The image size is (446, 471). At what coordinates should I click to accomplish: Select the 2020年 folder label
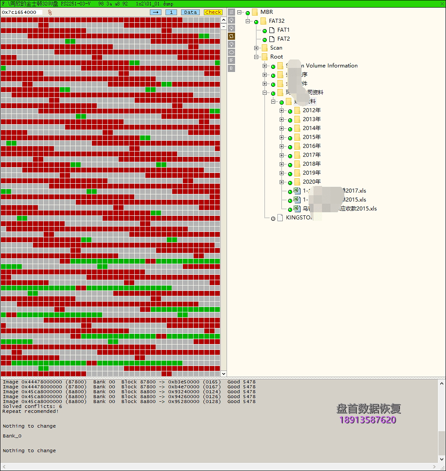pyautogui.click(x=312, y=182)
